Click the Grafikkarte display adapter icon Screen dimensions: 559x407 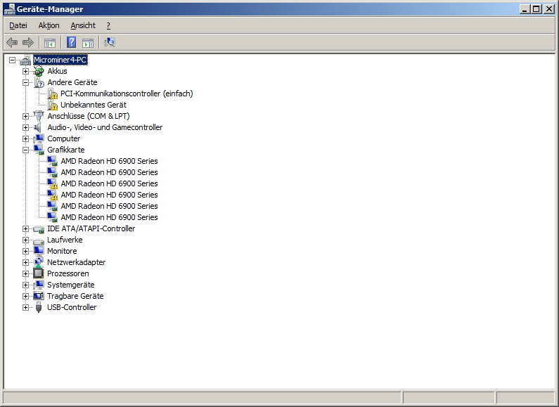pos(39,150)
